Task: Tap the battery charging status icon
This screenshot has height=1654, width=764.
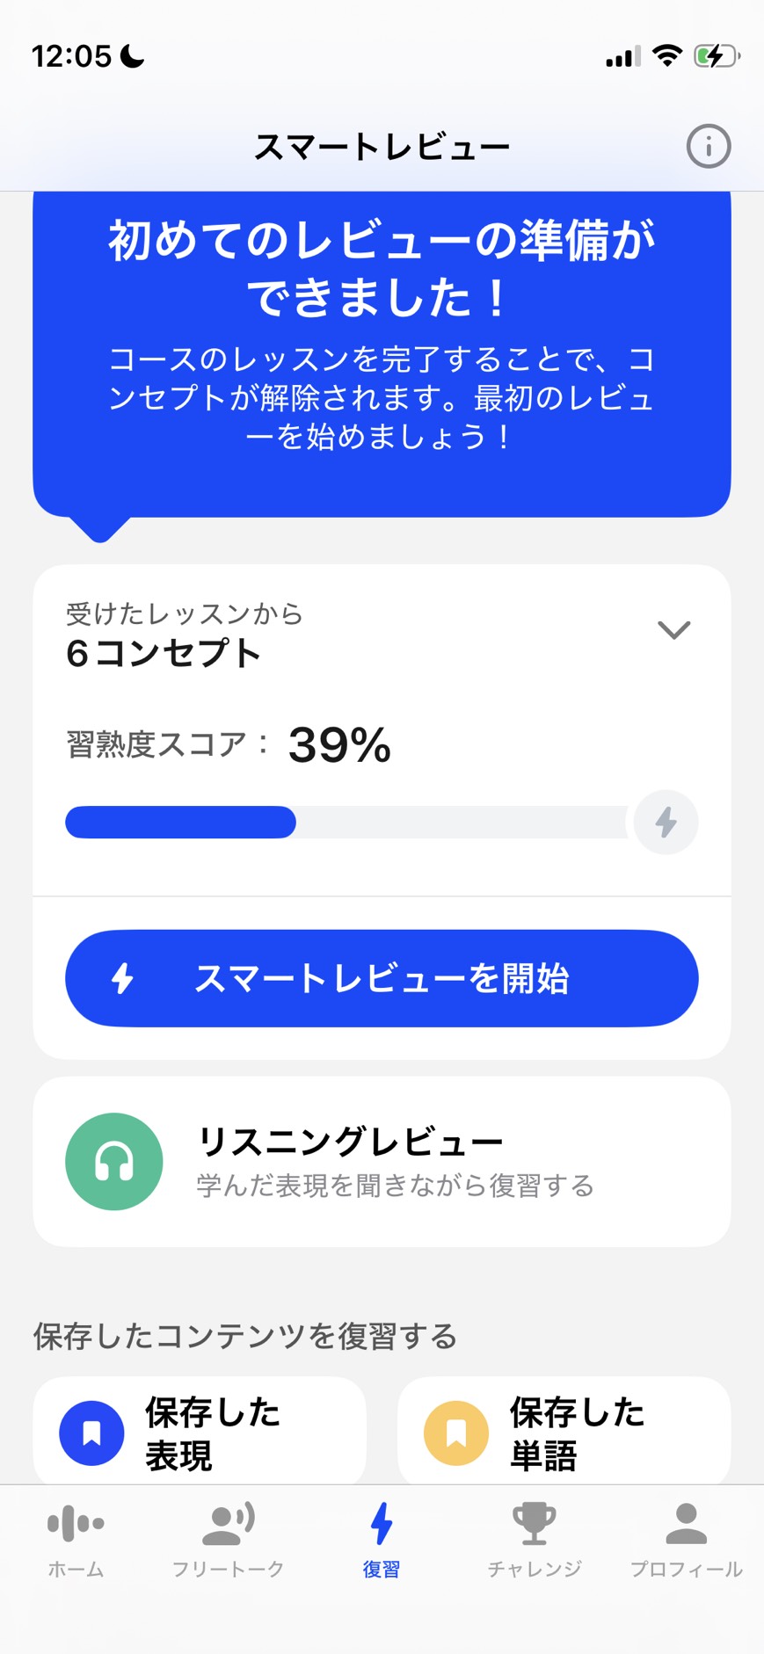Action: [716, 57]
